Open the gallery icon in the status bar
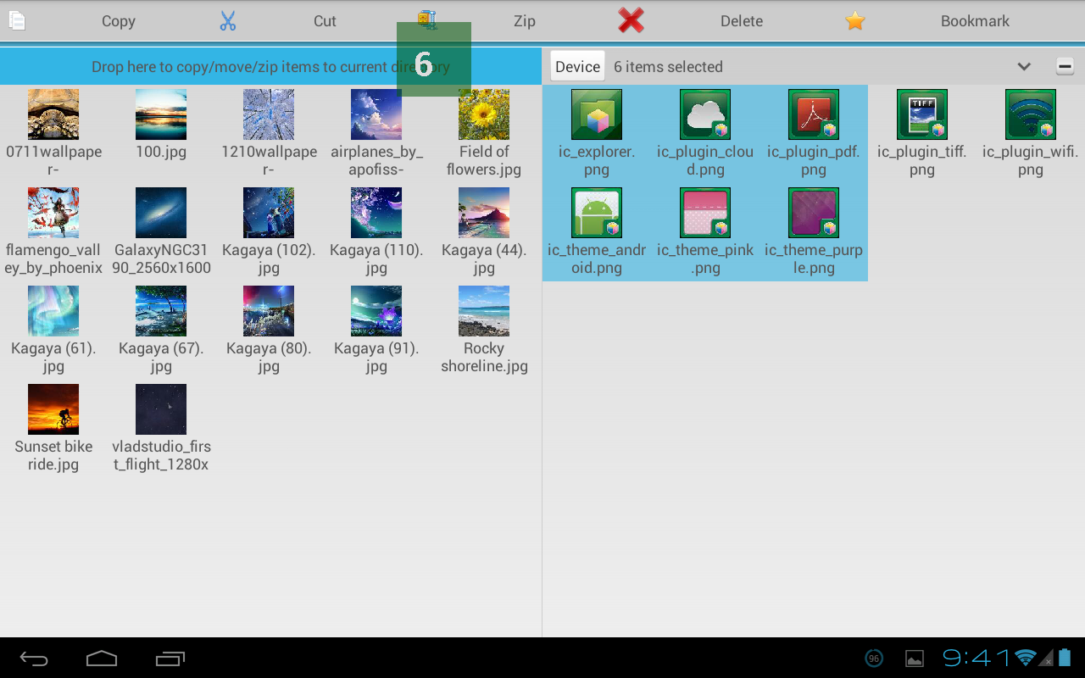This screenshot has width=1085, height=678. pos(914,659)
